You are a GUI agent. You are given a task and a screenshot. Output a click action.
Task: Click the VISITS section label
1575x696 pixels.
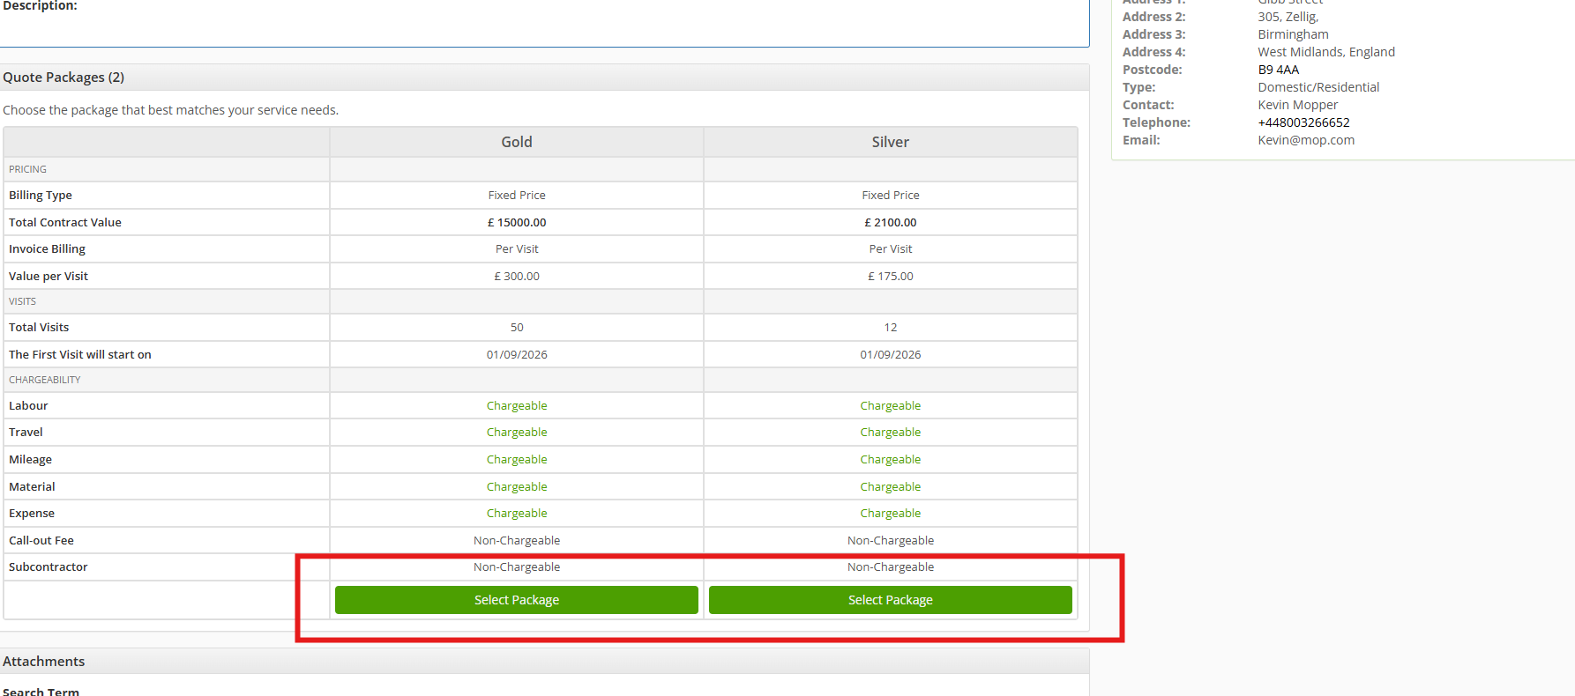pyautogui.click(x=22, y=301)
